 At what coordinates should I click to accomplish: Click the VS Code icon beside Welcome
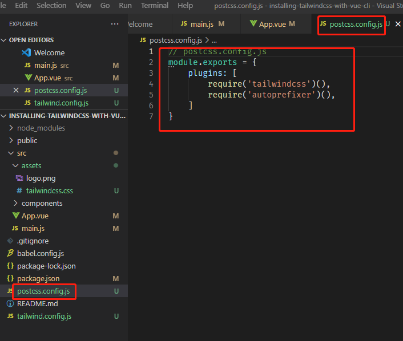click(x=26, y=52)
